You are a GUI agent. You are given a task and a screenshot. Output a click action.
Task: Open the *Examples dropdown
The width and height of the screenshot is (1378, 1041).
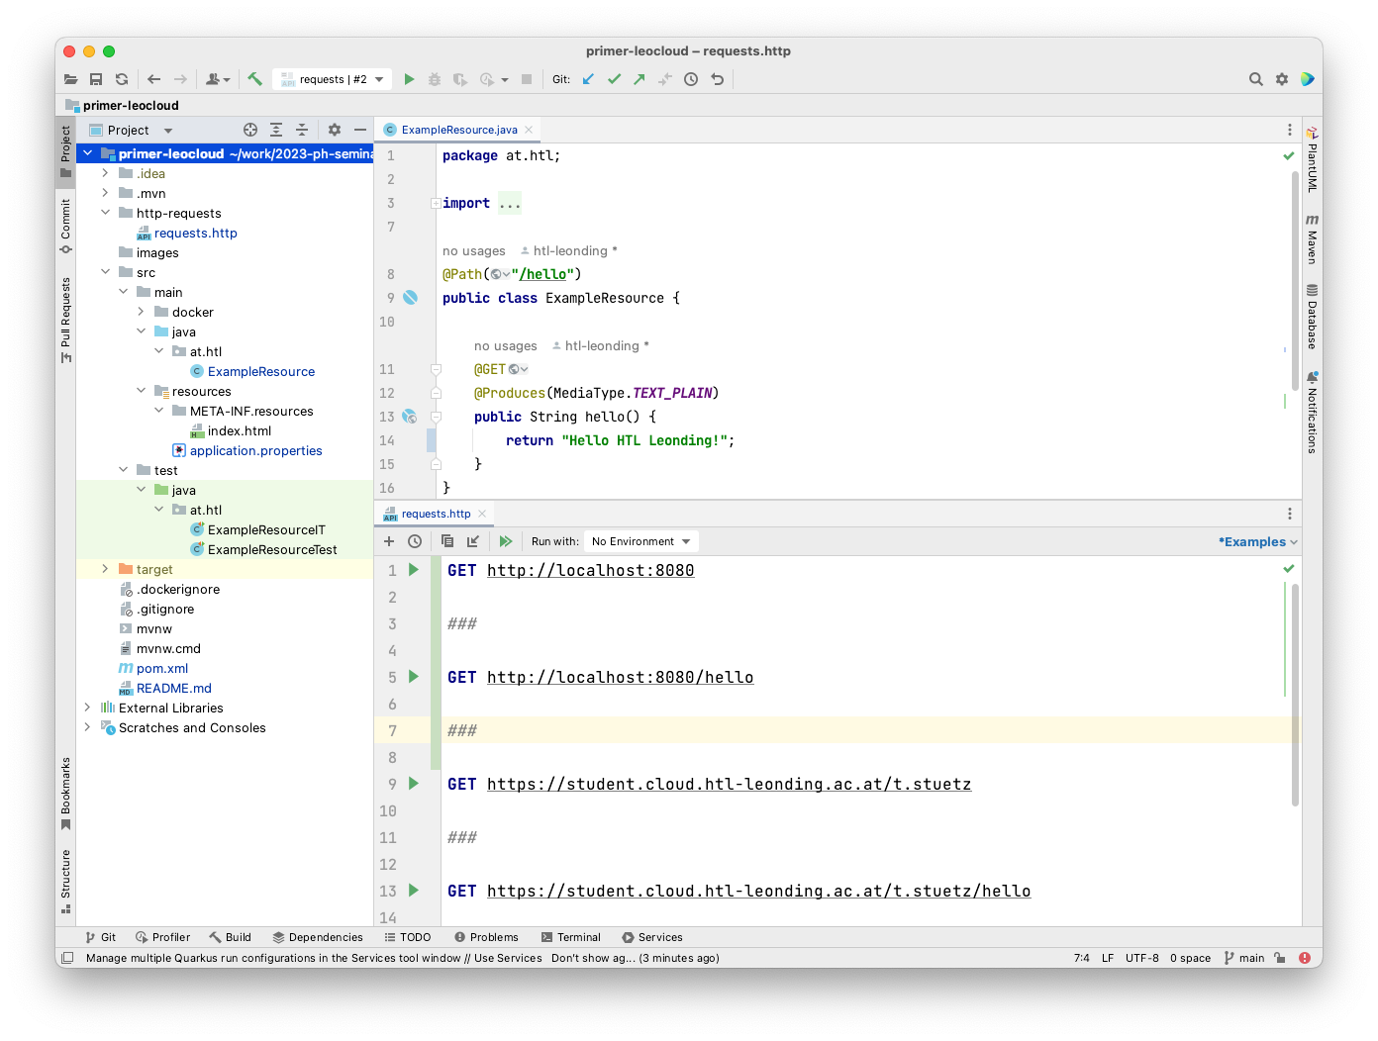coord(1257,541)
